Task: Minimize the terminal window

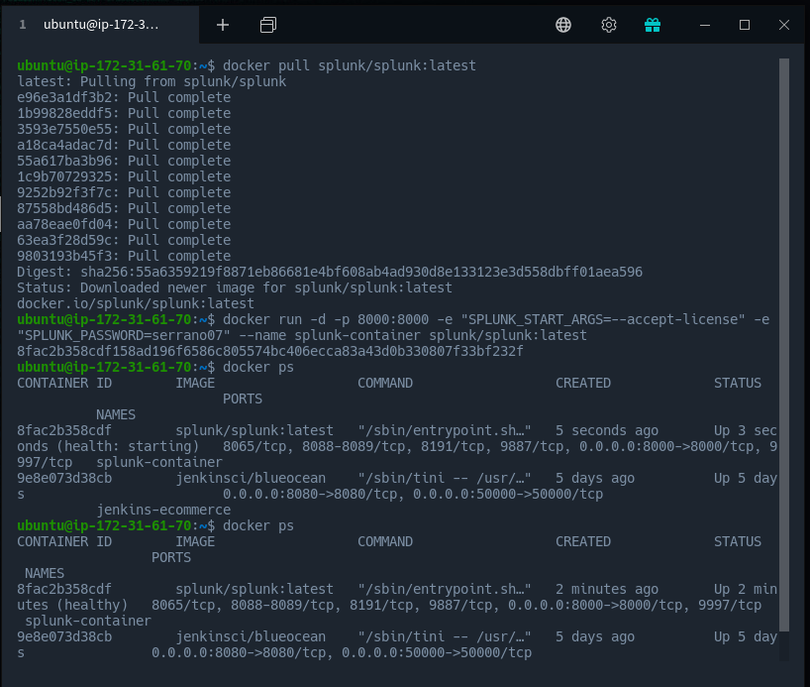Action: click(x=705, y=25)
